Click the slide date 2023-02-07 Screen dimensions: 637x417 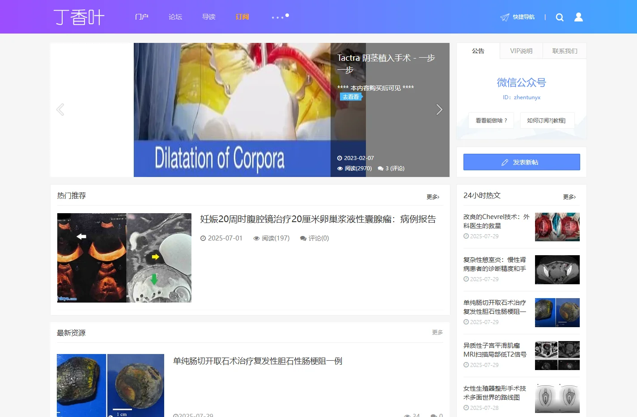(x=359, y=158)
